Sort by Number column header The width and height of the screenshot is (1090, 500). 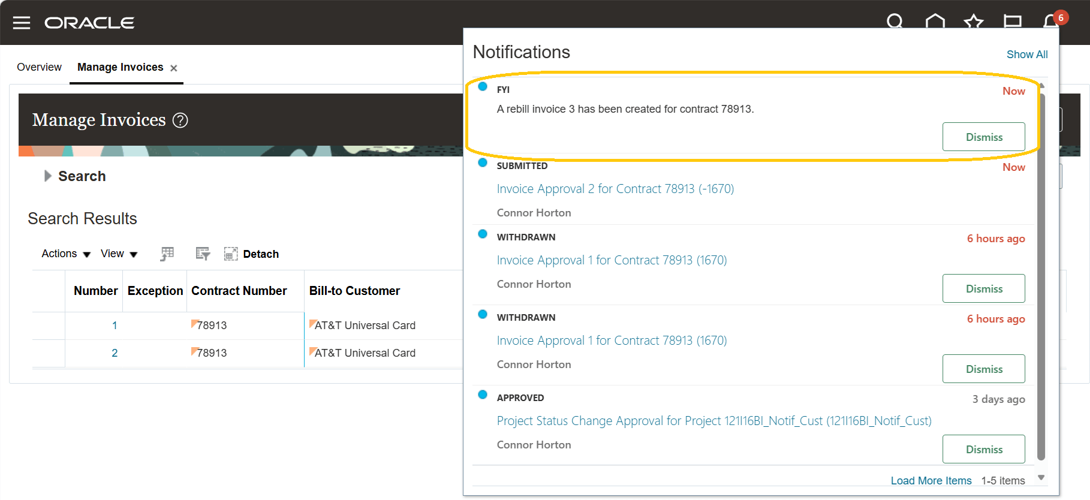tap(95, 291)
